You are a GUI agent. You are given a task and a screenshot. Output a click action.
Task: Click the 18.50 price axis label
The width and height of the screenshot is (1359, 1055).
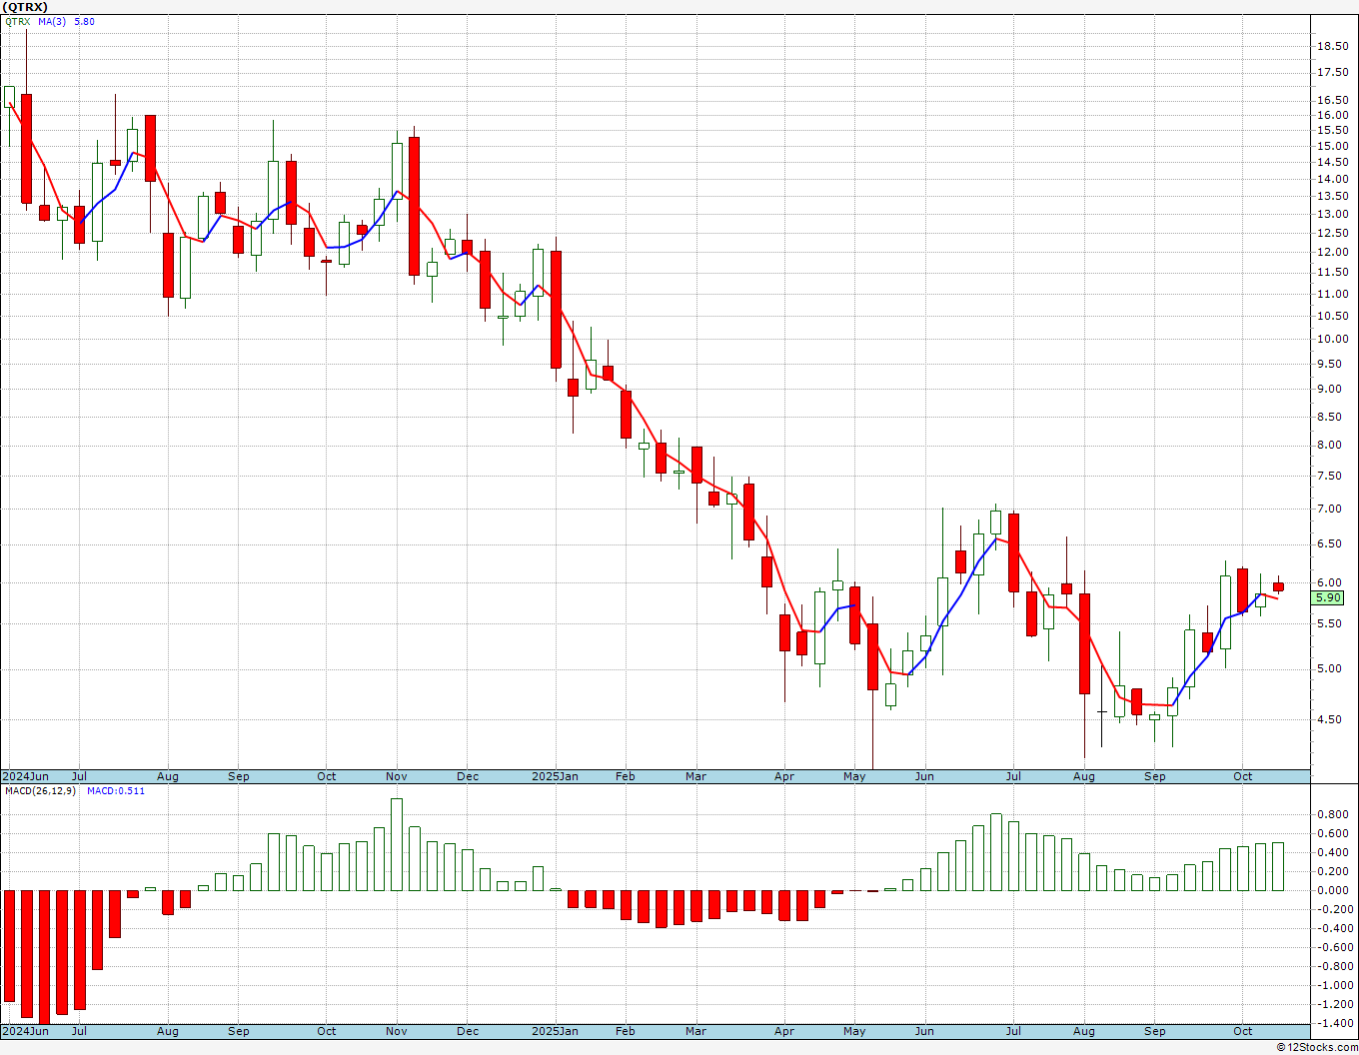1333,46
